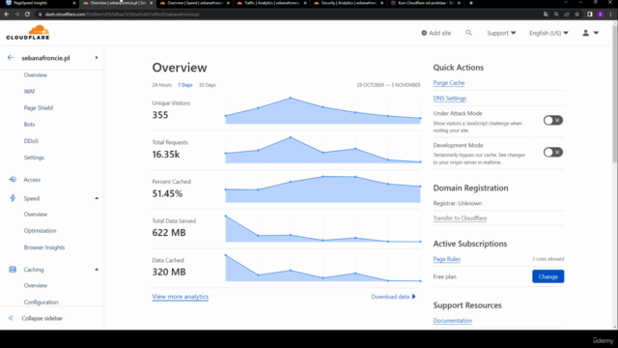This screenshot has height=348, width=618.
Task: Click the Access section icon in sidebar
Action: pyautogui.click(x=13, y=180)
